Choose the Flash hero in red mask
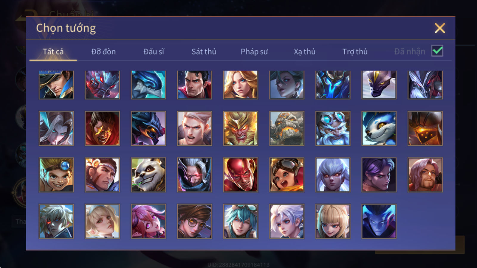Screen dimensions: 477x268 [x=241, y=175]
